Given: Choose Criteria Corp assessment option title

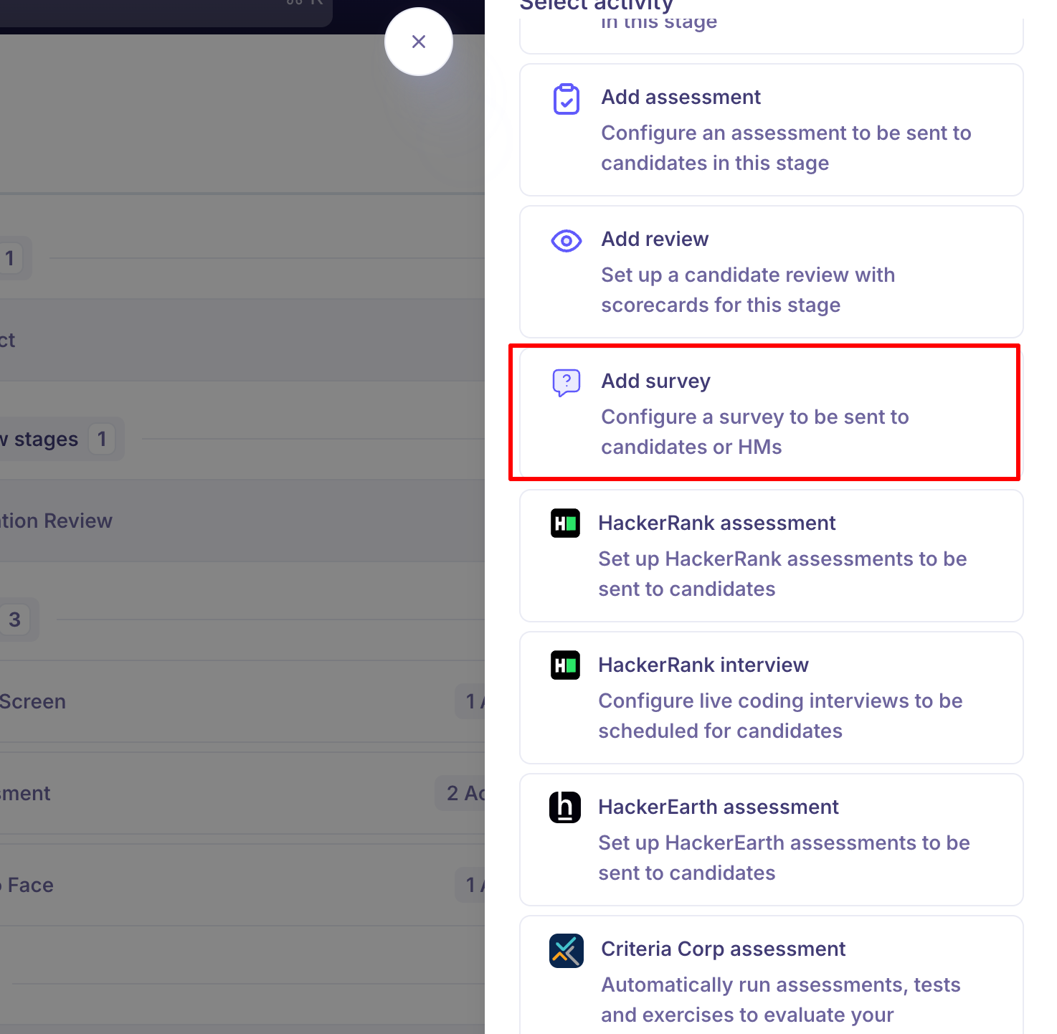Looking at the screenshot, I should (724, 949).
